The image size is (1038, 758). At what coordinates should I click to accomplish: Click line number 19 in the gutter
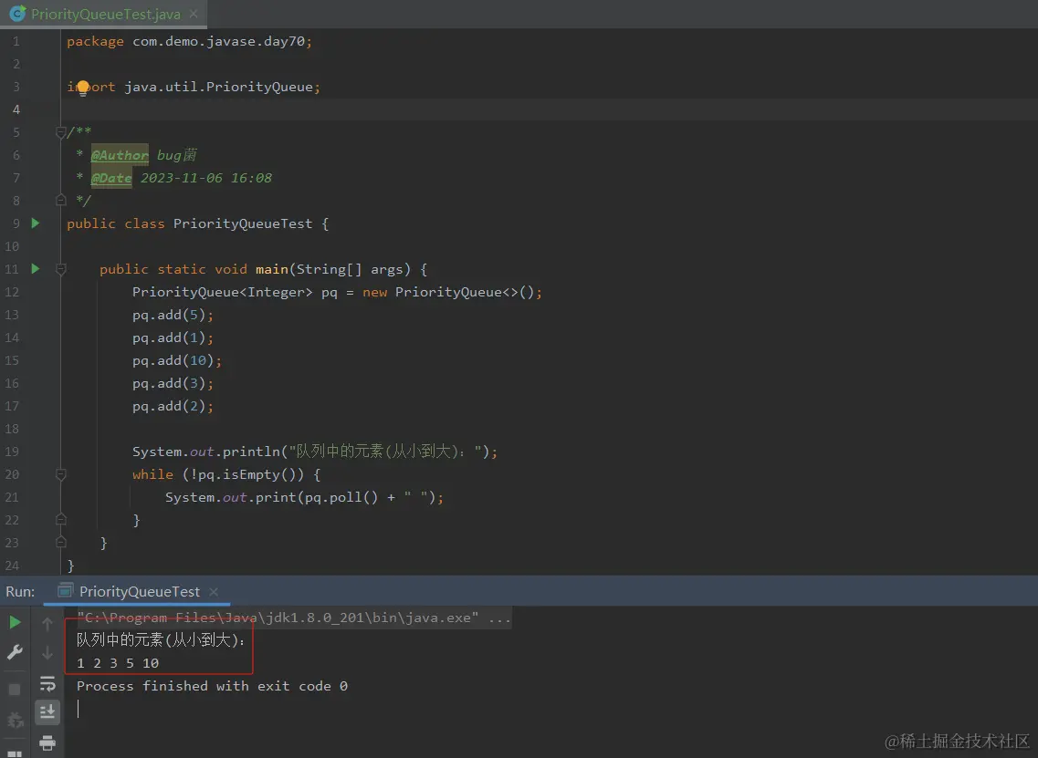click(x=13, y=452)
